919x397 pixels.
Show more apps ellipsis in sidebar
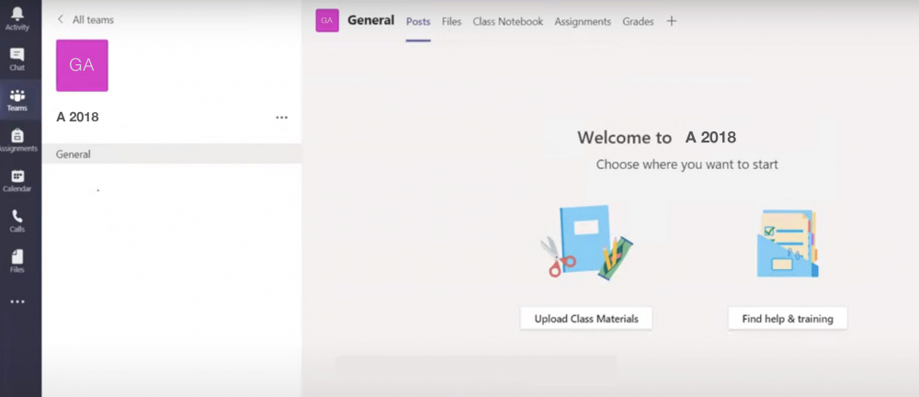click(17, 301)
